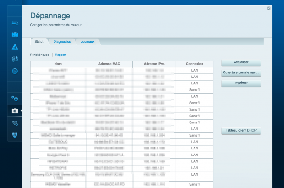Screen dimensions: 284x188
Task: Open the Rapport link
Action: 60,55
